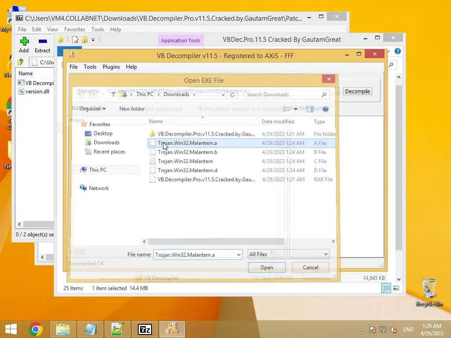Click the New folder icon in Explorer quick access toolbar
This screenshot has height=338, width=451.
pos(85,40)
